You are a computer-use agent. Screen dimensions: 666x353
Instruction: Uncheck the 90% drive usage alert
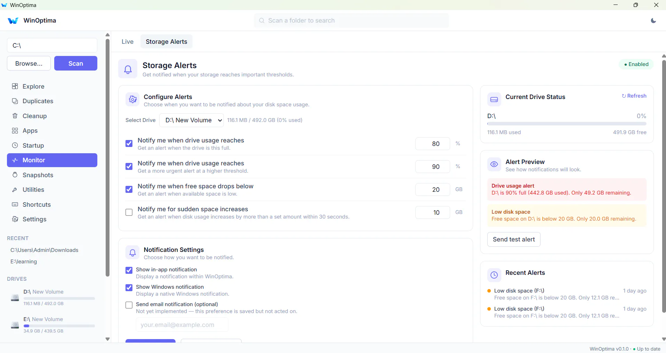click(x=129, y=166)
